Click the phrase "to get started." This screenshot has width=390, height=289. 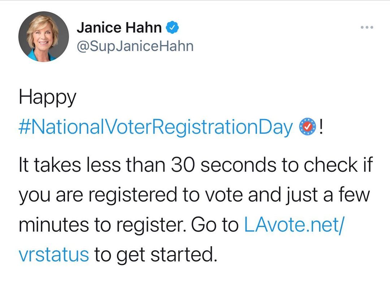point(156,254)
